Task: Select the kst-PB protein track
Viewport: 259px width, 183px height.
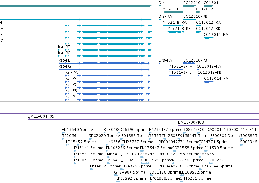Action: click(107, 94)
